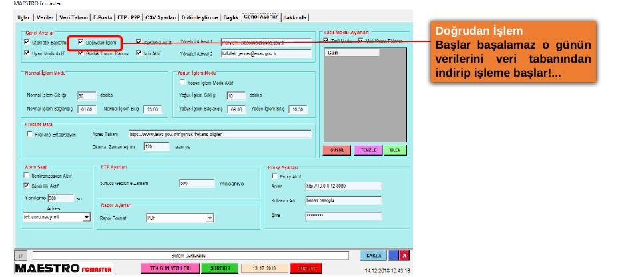Toggle Günlük Durum Raporu checkbox
Screen dimensions: 622x277
81,53
